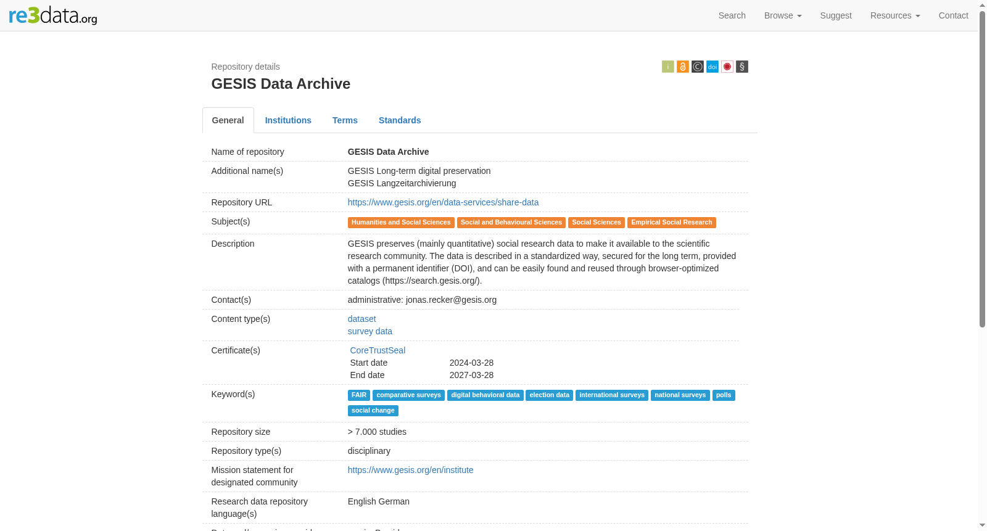The width and height of the screenshot is (987, 531).
Task: Select the General tab
Action: click(228, 120)
